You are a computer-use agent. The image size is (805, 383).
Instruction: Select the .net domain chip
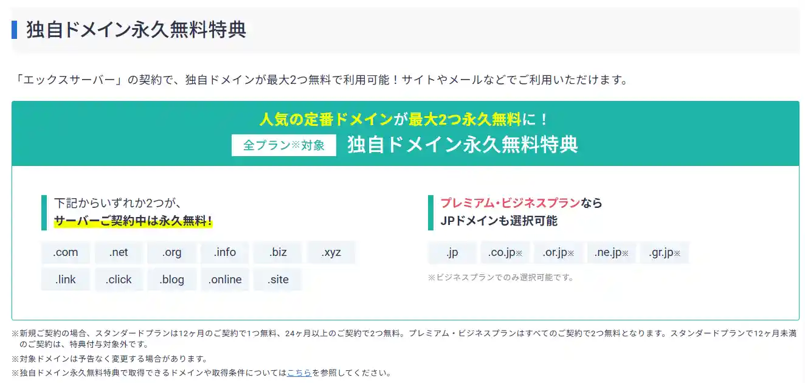[119, 252]
